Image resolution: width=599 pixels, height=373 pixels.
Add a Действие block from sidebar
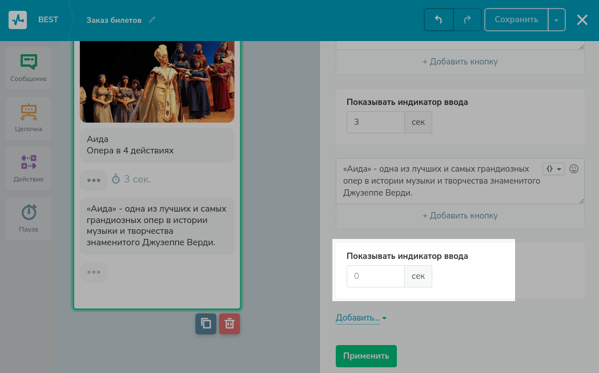[x=29, y=162]
